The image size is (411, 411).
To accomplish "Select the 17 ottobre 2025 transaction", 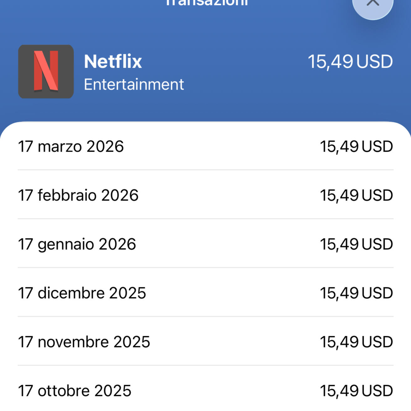I will click(75, 391).
